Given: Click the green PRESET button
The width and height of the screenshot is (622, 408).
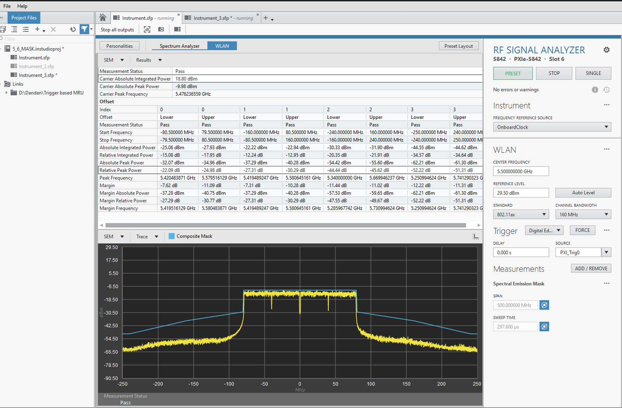Looking at the screenshot, I should (513, 73).
